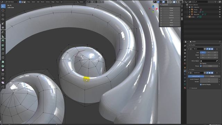The image size is (222, 125).
Task: Click the outliner search field
Action: [x=202, y=2]
